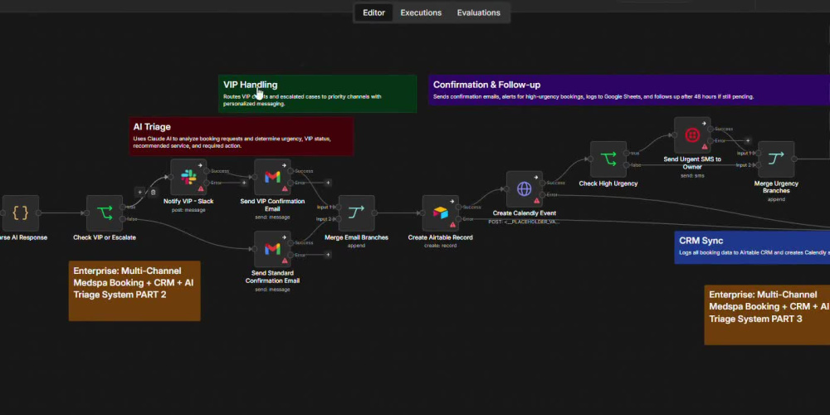The height and width of the screenshot is (415, 830).
Task: Click the 'Check VIP or Escalate' label
Action: point(105,237)
